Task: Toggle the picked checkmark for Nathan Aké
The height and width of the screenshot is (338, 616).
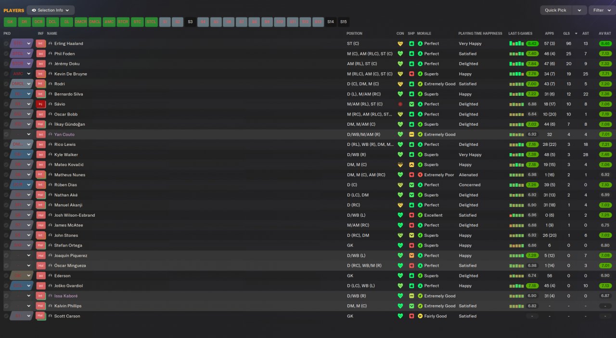Action: (6, 195)
